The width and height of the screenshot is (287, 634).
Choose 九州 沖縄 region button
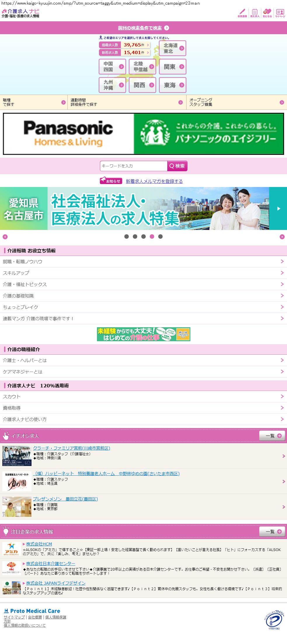pos(112,85)
